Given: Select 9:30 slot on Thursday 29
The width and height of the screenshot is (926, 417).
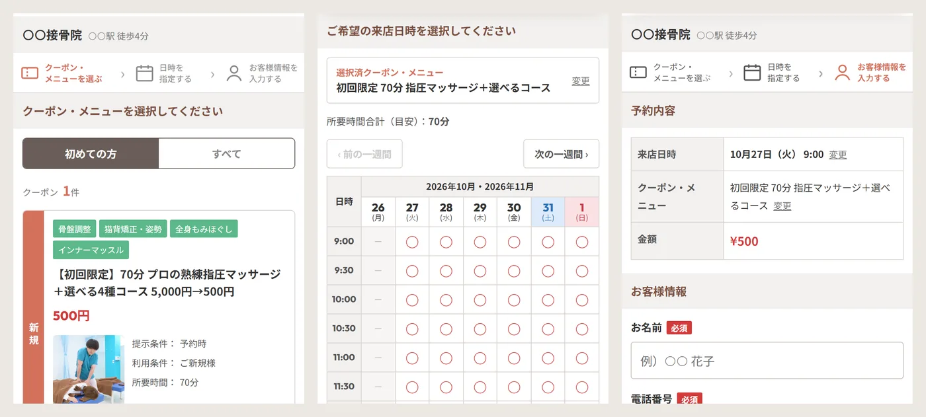Looking at the screenshot, I should (480, 271).
